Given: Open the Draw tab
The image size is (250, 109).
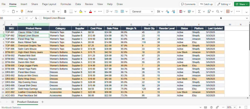Looking at the screenshot, I should (x=120, y=4).
